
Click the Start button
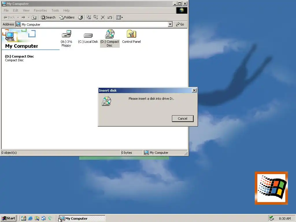(x=8, y=219)
